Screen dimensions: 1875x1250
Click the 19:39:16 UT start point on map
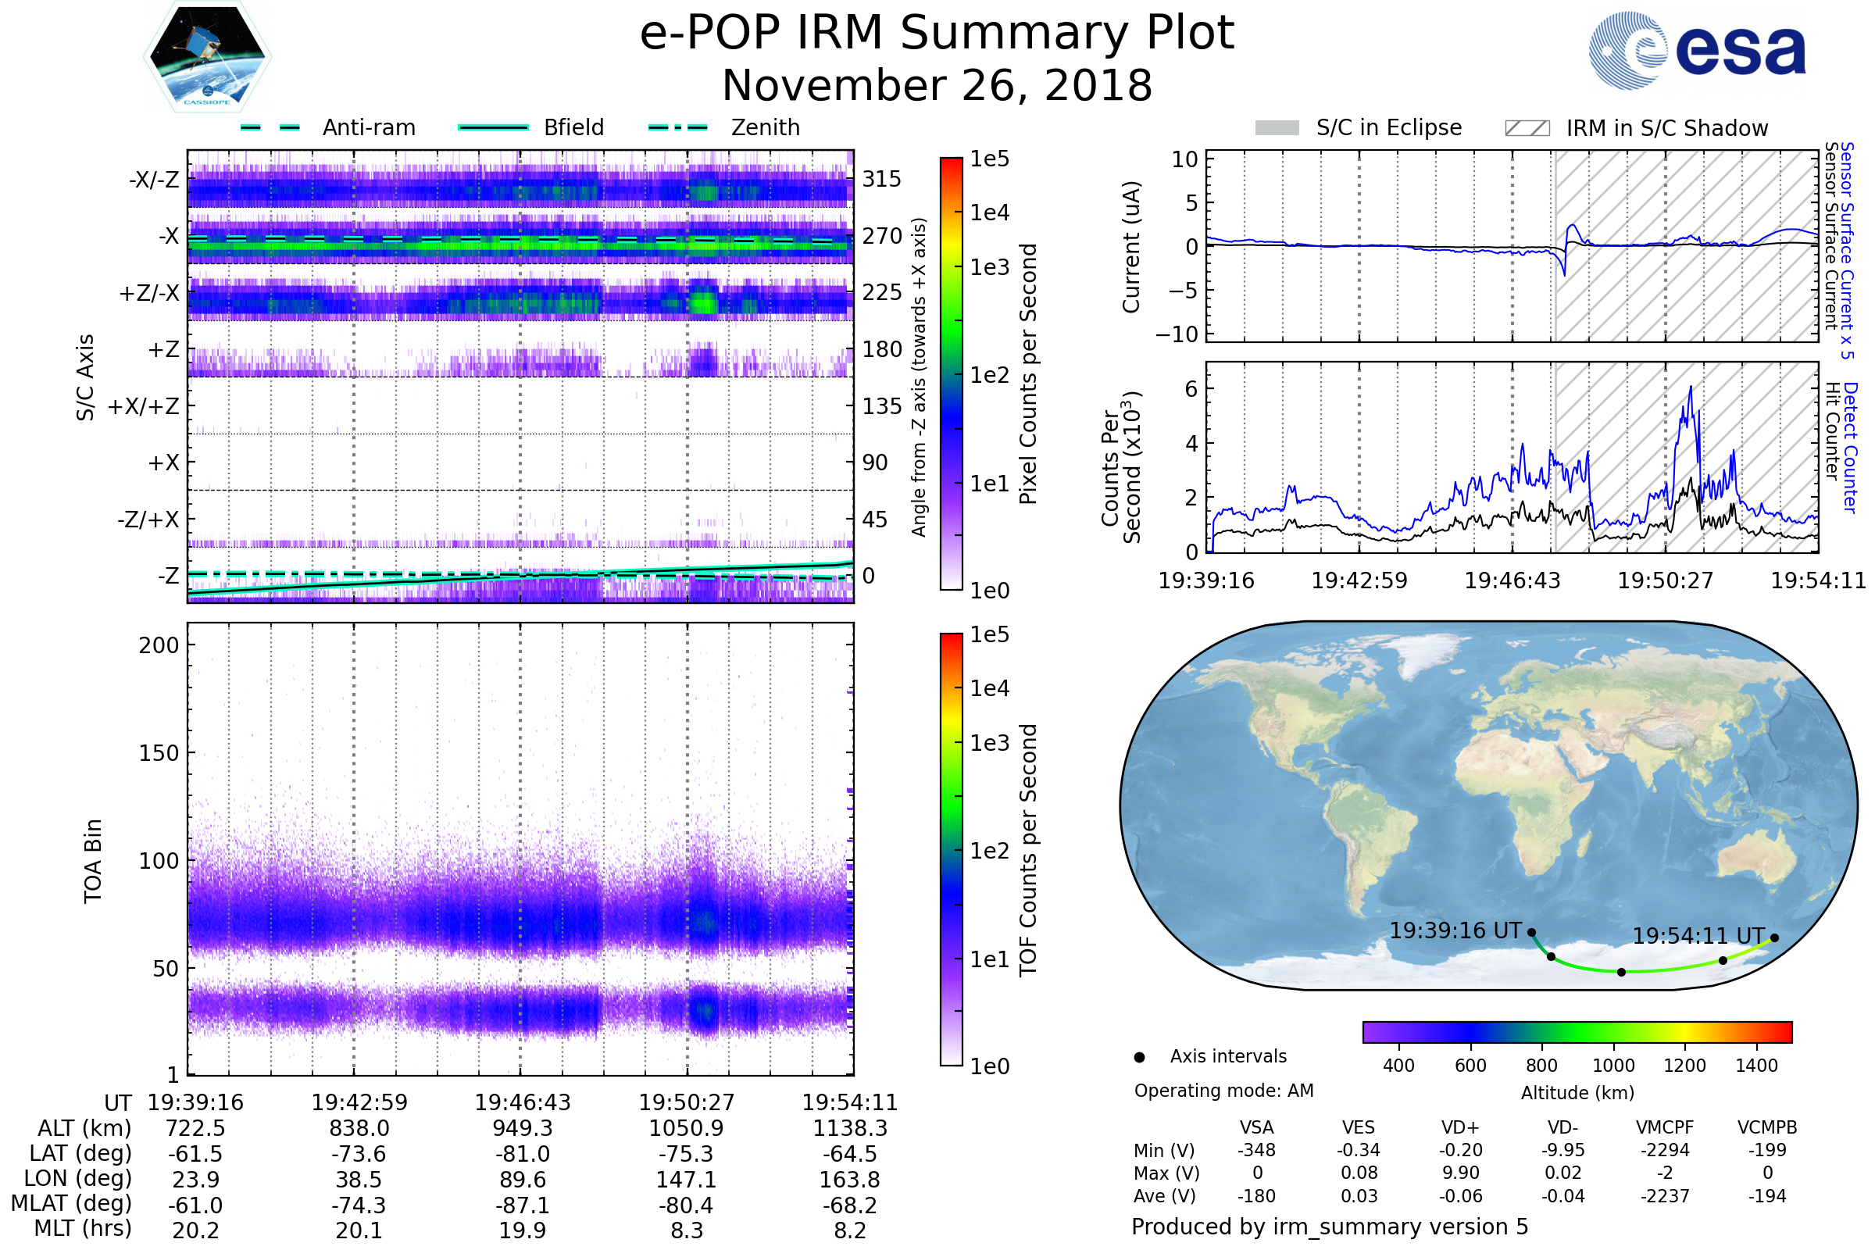click(x=1531, y=932)
